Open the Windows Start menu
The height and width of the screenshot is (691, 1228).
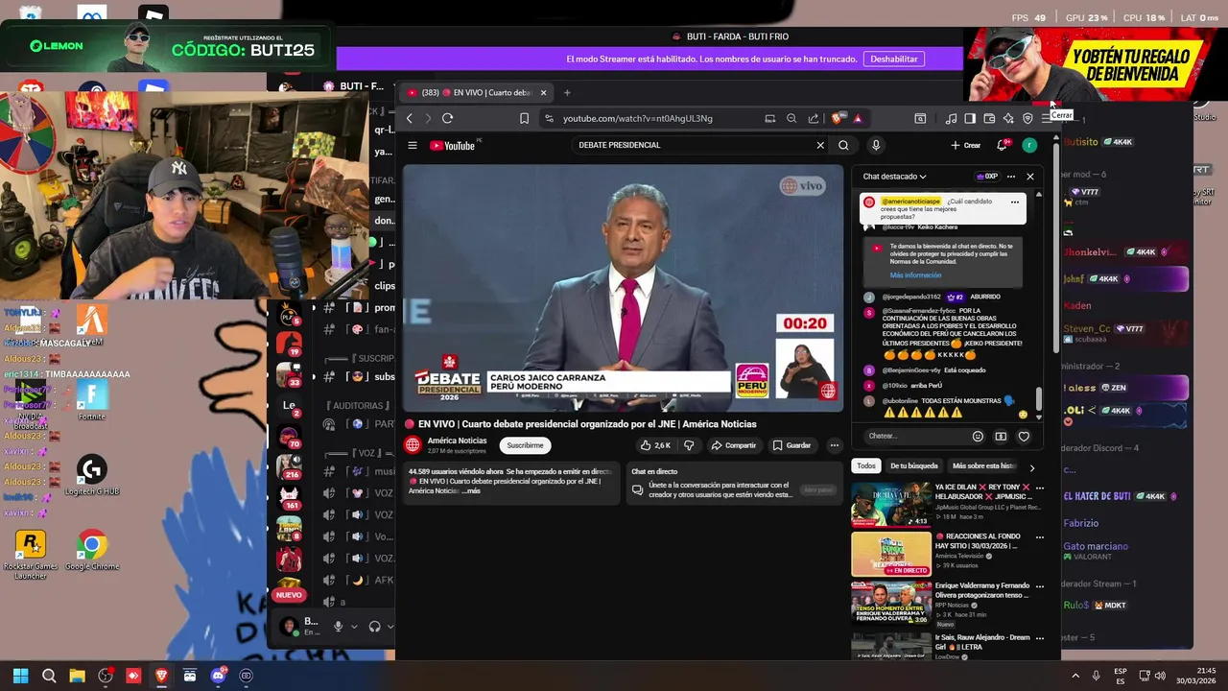20,676
